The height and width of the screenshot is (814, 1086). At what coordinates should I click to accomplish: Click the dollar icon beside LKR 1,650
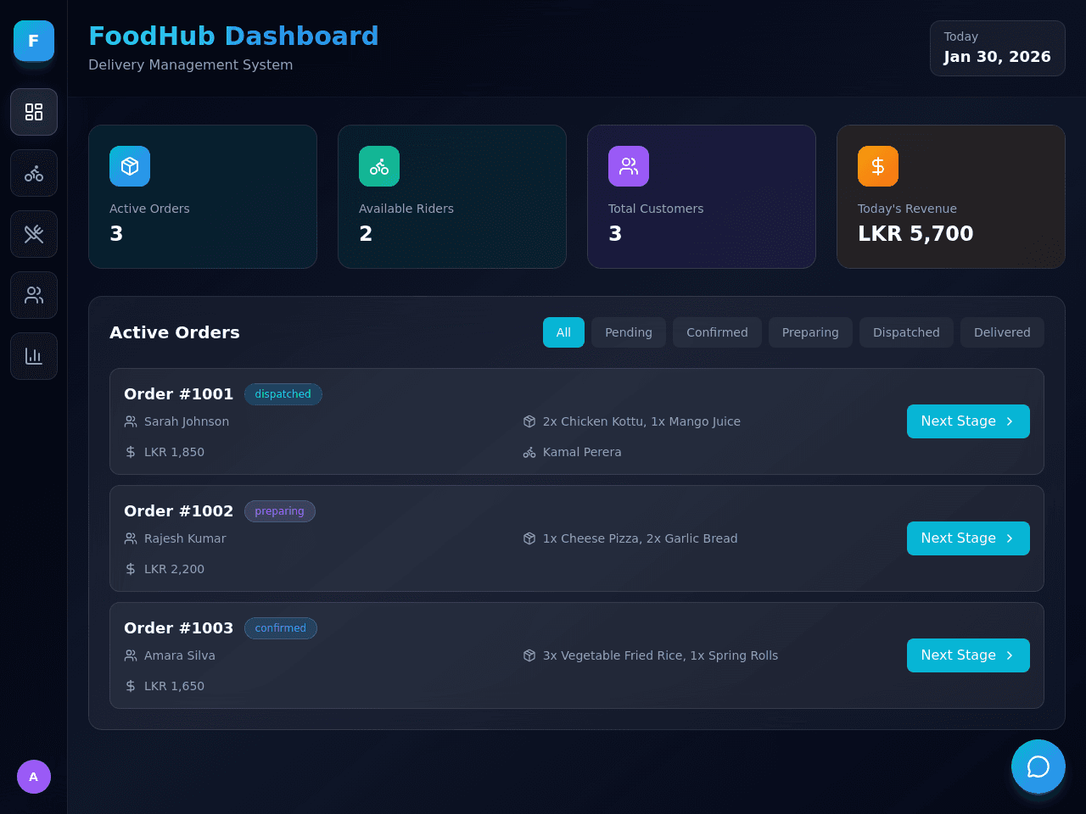(x=131, y=686)
